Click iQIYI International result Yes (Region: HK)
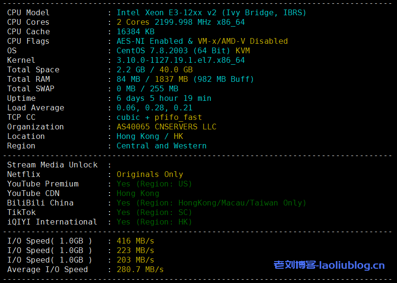 pyautogui.click(x=154, y=222)
